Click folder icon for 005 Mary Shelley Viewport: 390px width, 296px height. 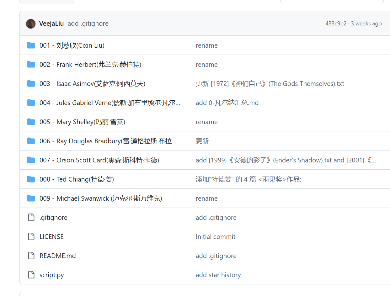(31, 122)
